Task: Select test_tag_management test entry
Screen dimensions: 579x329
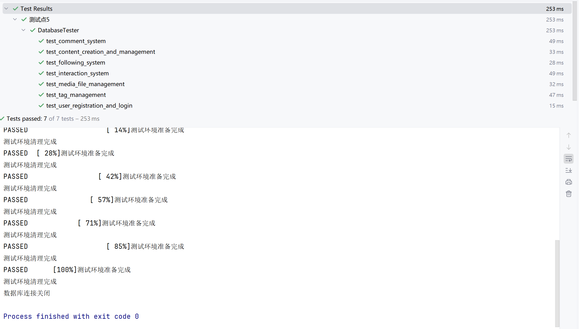Action: [x=76, y=95]
